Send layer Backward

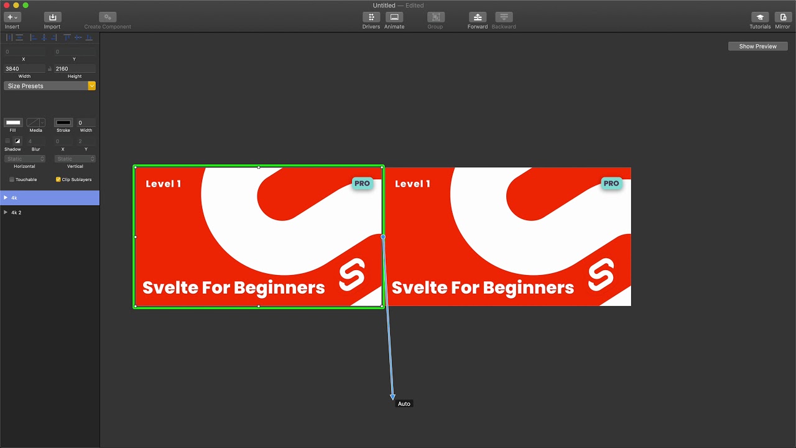click(504, 17)
